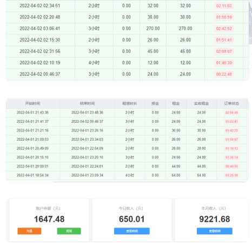252x245 pixels.
Task: Open details with blue button under 650.01
Action: [132, 231]
